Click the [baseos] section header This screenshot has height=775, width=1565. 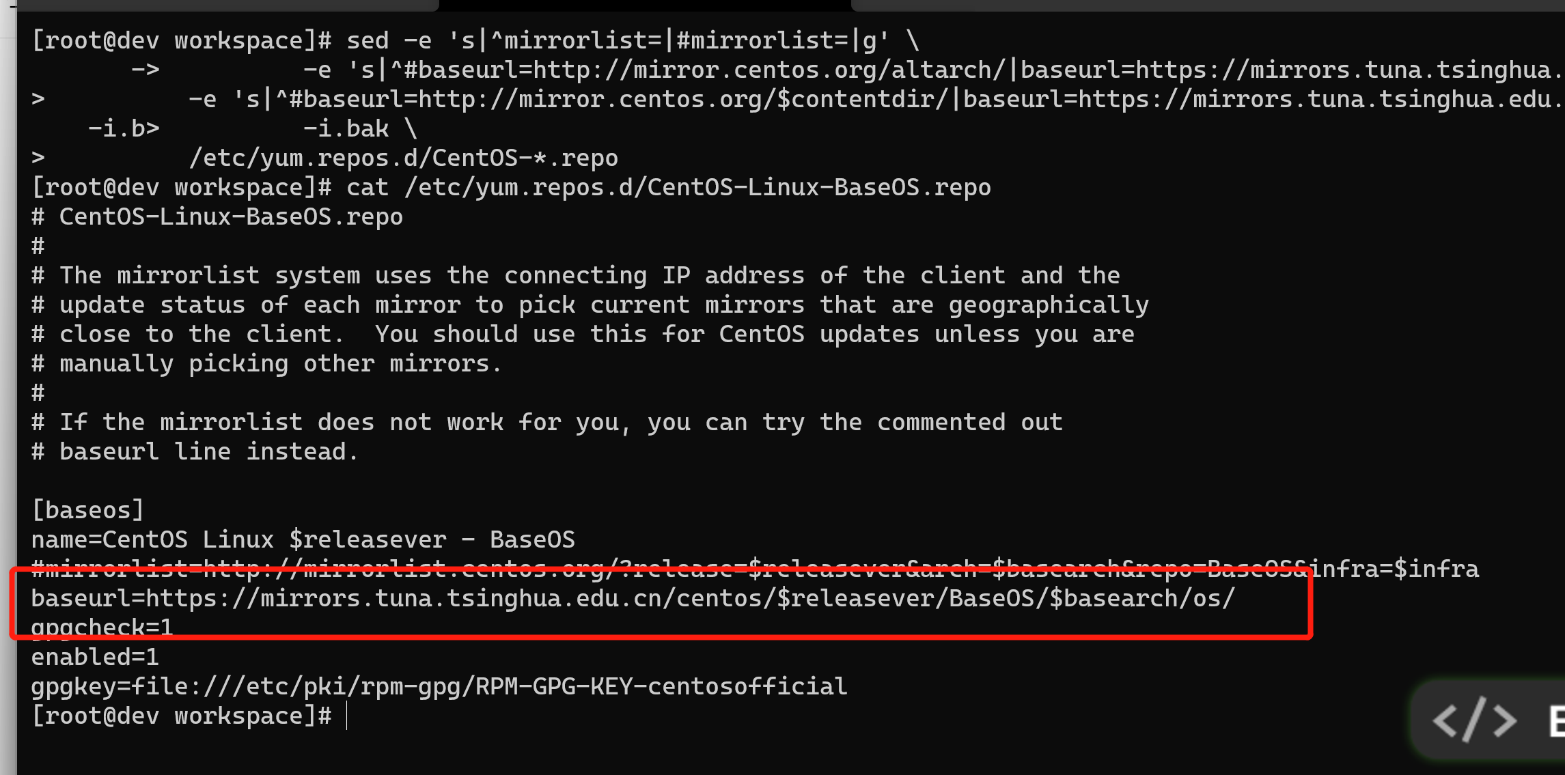(88, 510)
